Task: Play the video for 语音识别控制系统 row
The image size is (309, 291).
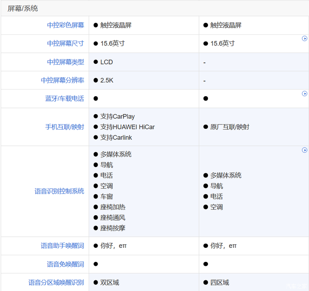Action: point(304,150)
